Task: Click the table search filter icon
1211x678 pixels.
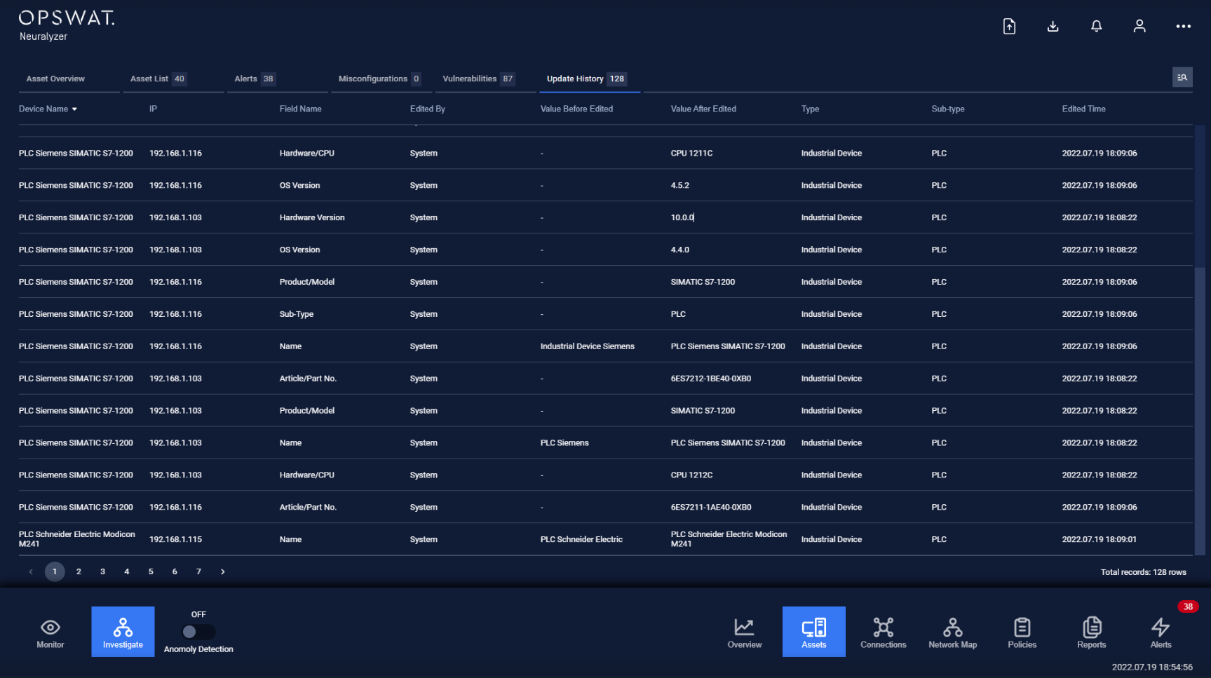Action: (x=1182, y=77)
